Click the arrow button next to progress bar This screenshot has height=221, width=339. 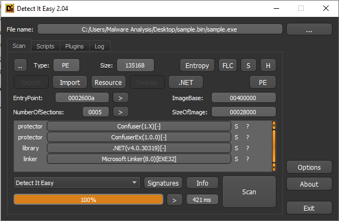click(x=175, y=199)
